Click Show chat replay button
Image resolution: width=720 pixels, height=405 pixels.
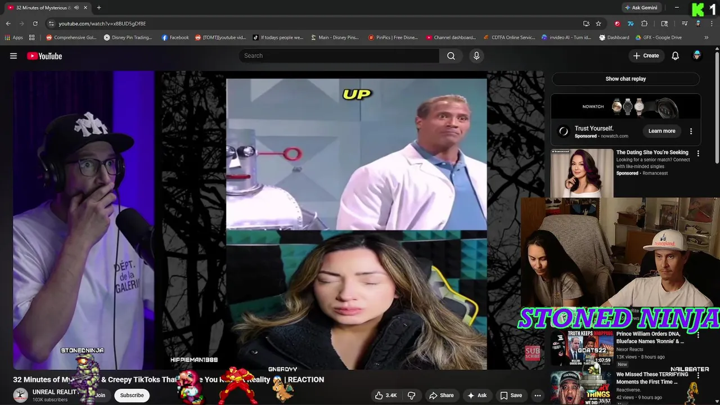coord(625,79)
